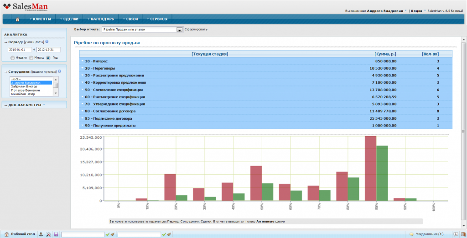Confirm the first bottom search field with green check
This screenshot has height=238, width=467.
(108, 234)
